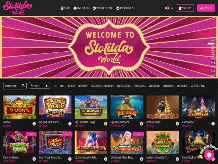View info for Cazino Zeppelin Reloaded
Image resolution: width=218 pixels, height=164 pixels.
point(106,159)
